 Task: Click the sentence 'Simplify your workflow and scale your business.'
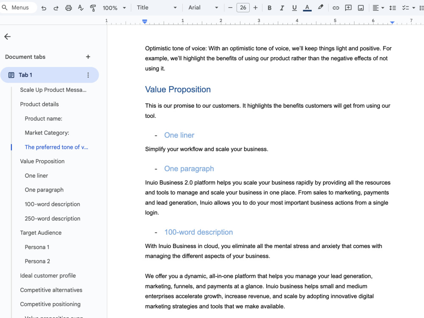[206, 149]
